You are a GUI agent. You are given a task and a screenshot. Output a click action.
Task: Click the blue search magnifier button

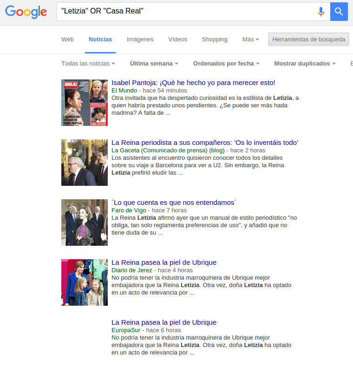(x=339, y=12)
